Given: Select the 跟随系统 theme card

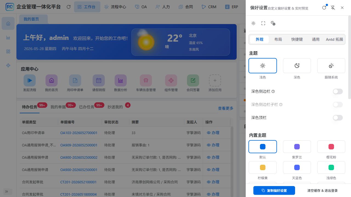Looking at the screenshot, I should 331,66.
